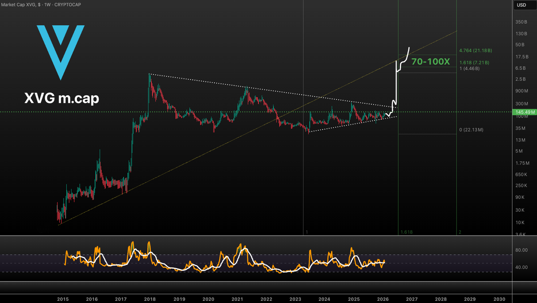
Task: Click the 2021 time axis label
Action: [x=237, y=299]
